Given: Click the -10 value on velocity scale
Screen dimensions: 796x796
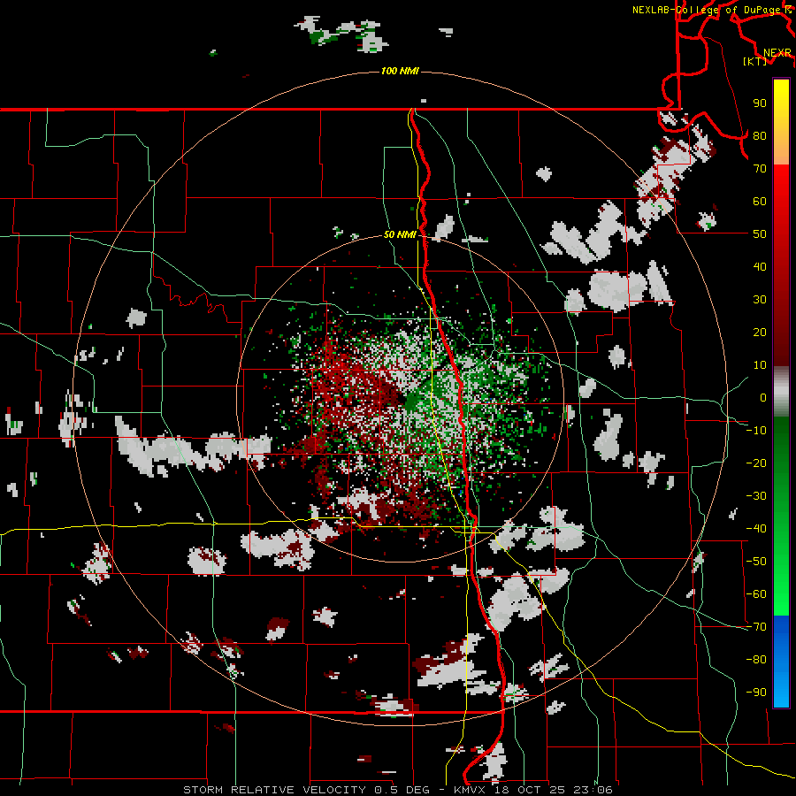Looking at the screenshot, I should click(x=756, y=431).
